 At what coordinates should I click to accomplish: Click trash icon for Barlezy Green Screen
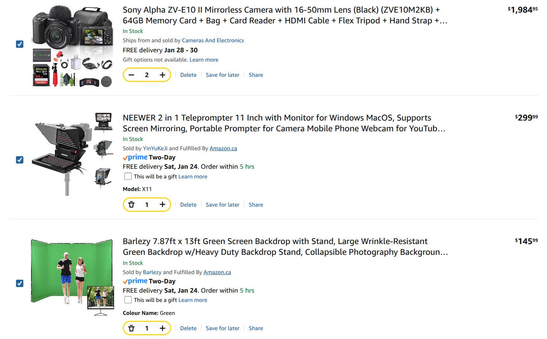click(x=131, y=328)
